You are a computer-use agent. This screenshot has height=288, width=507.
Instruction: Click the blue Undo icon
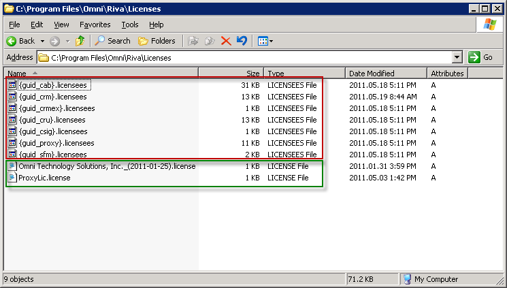(242, 41)
